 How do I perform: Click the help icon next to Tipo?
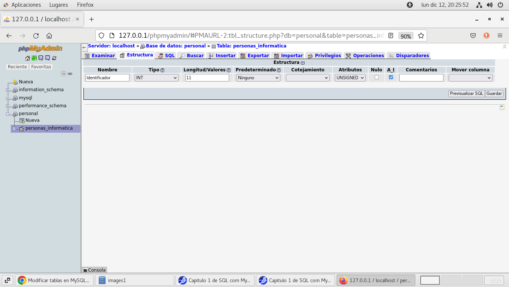coord(162,70)
